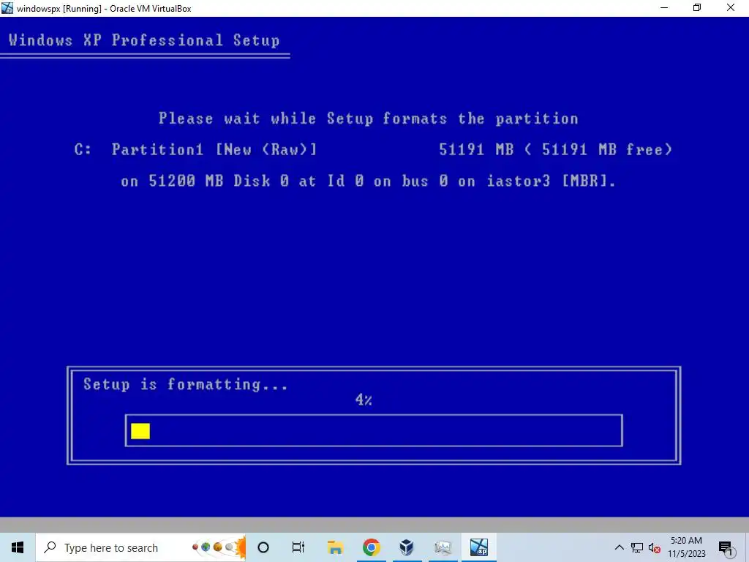This screenshot has height=562, width=749.
Task: Open the notification center icon
Action: tap(726, 548)
